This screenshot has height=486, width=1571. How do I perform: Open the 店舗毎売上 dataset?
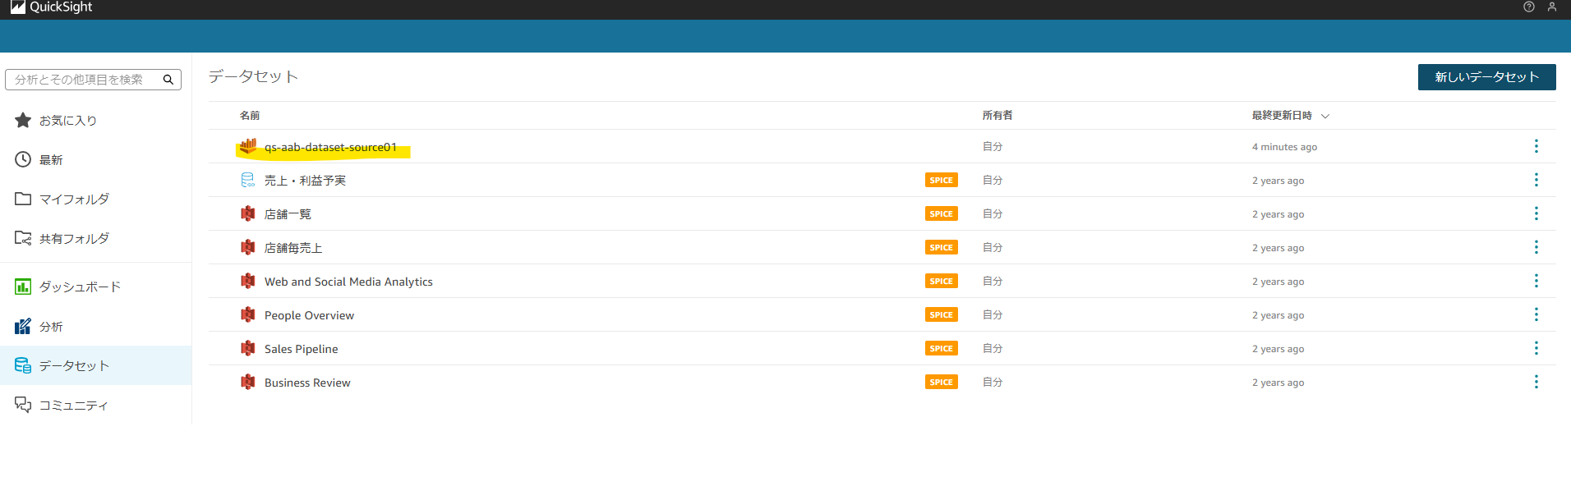(x=293, y=248)
